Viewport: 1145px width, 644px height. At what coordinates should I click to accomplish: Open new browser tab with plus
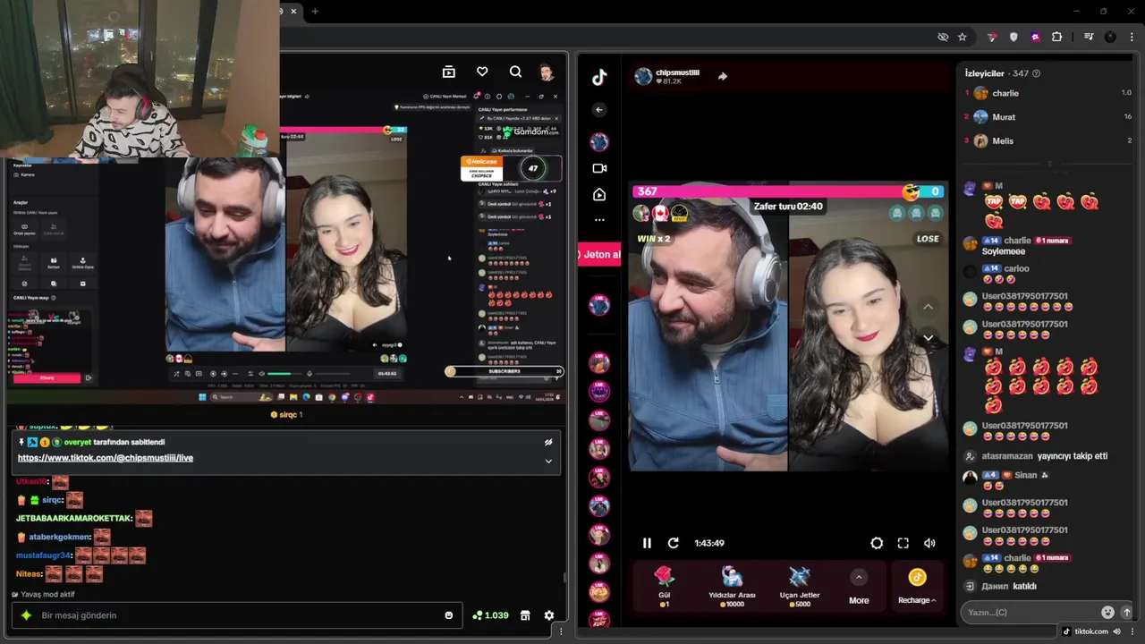tap(315, 11)
